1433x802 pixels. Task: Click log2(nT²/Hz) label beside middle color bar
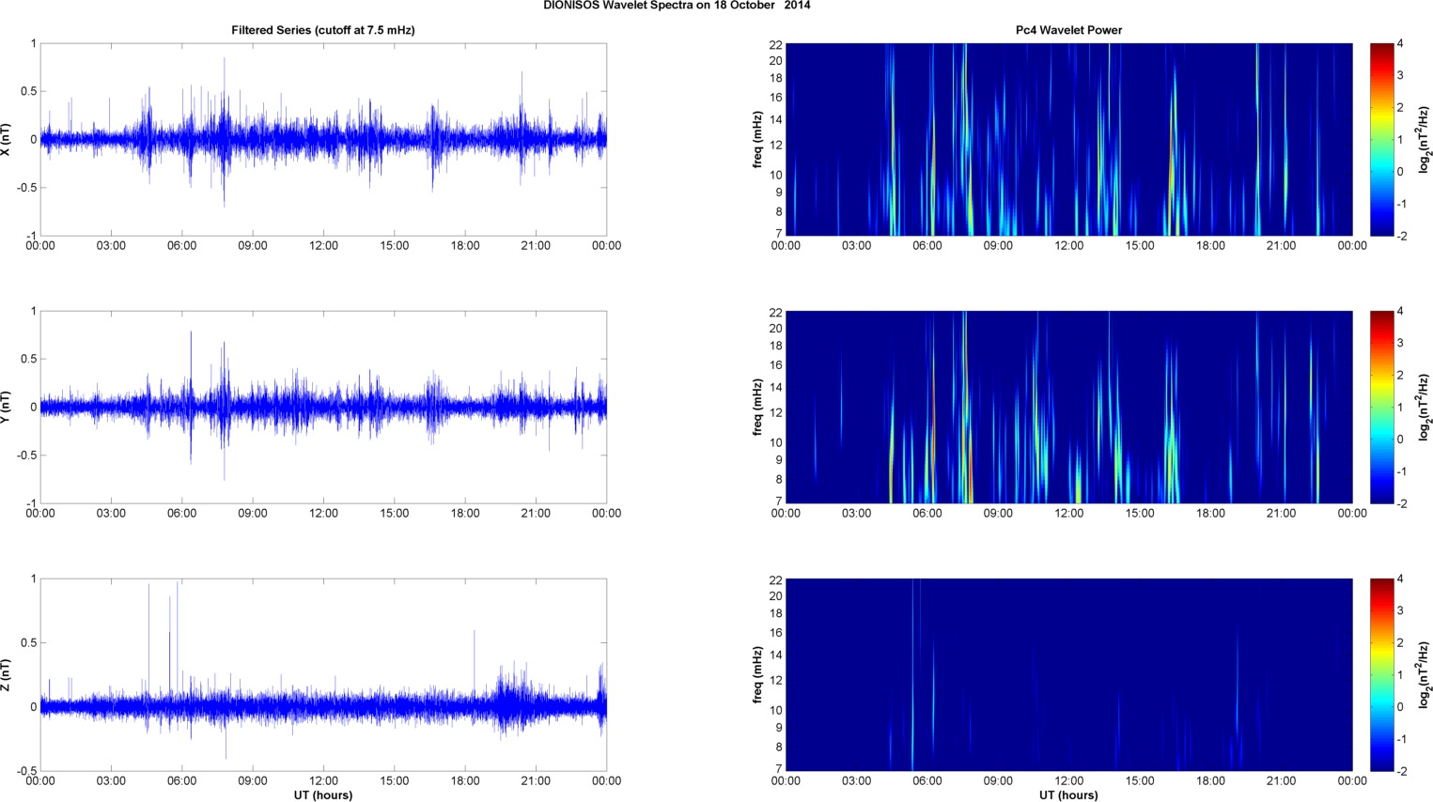pyautogui.click(x=1425, y=407)
